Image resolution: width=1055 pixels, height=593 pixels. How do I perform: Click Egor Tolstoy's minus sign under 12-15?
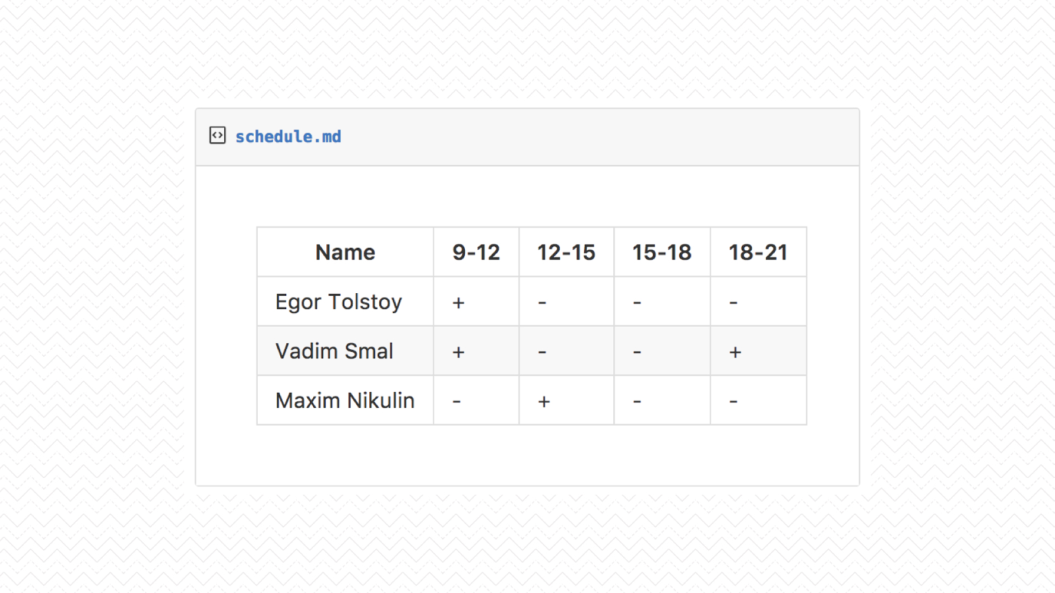click(x=542, y=302)
